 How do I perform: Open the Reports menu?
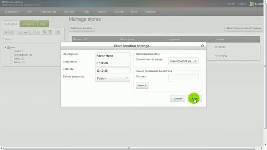[x=101, y=12]
